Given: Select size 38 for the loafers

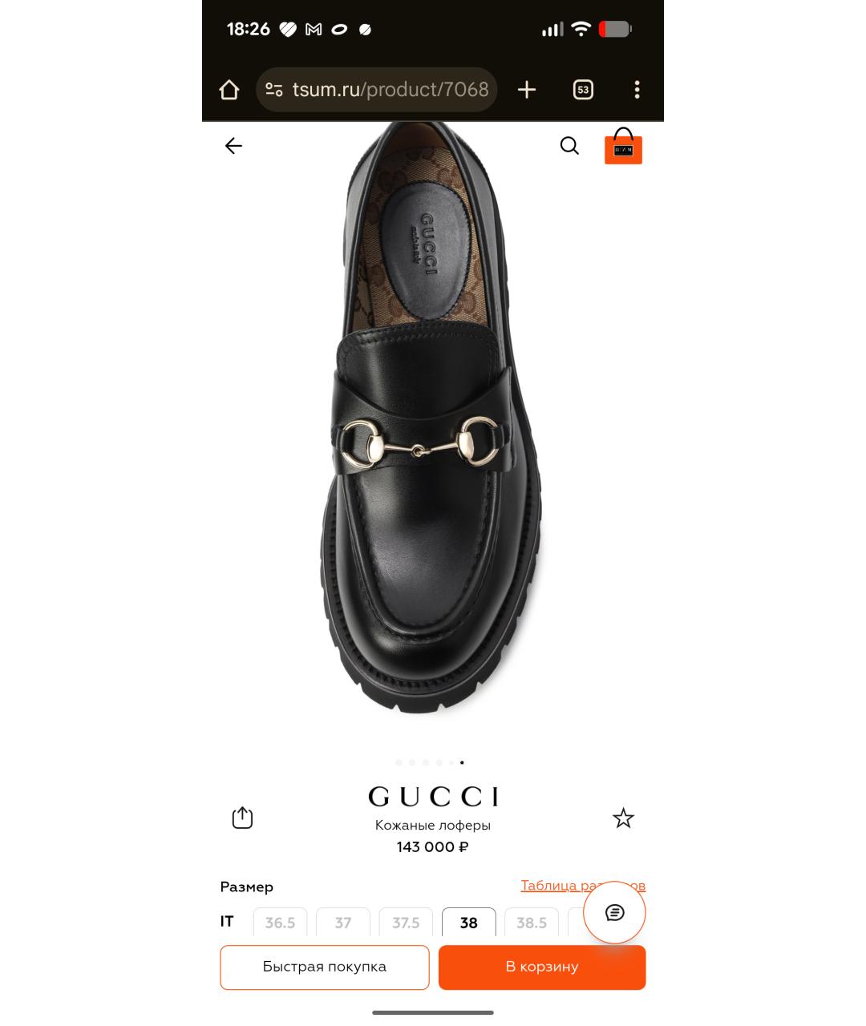Looking at the screenshot, I should (x=468, y=923).
